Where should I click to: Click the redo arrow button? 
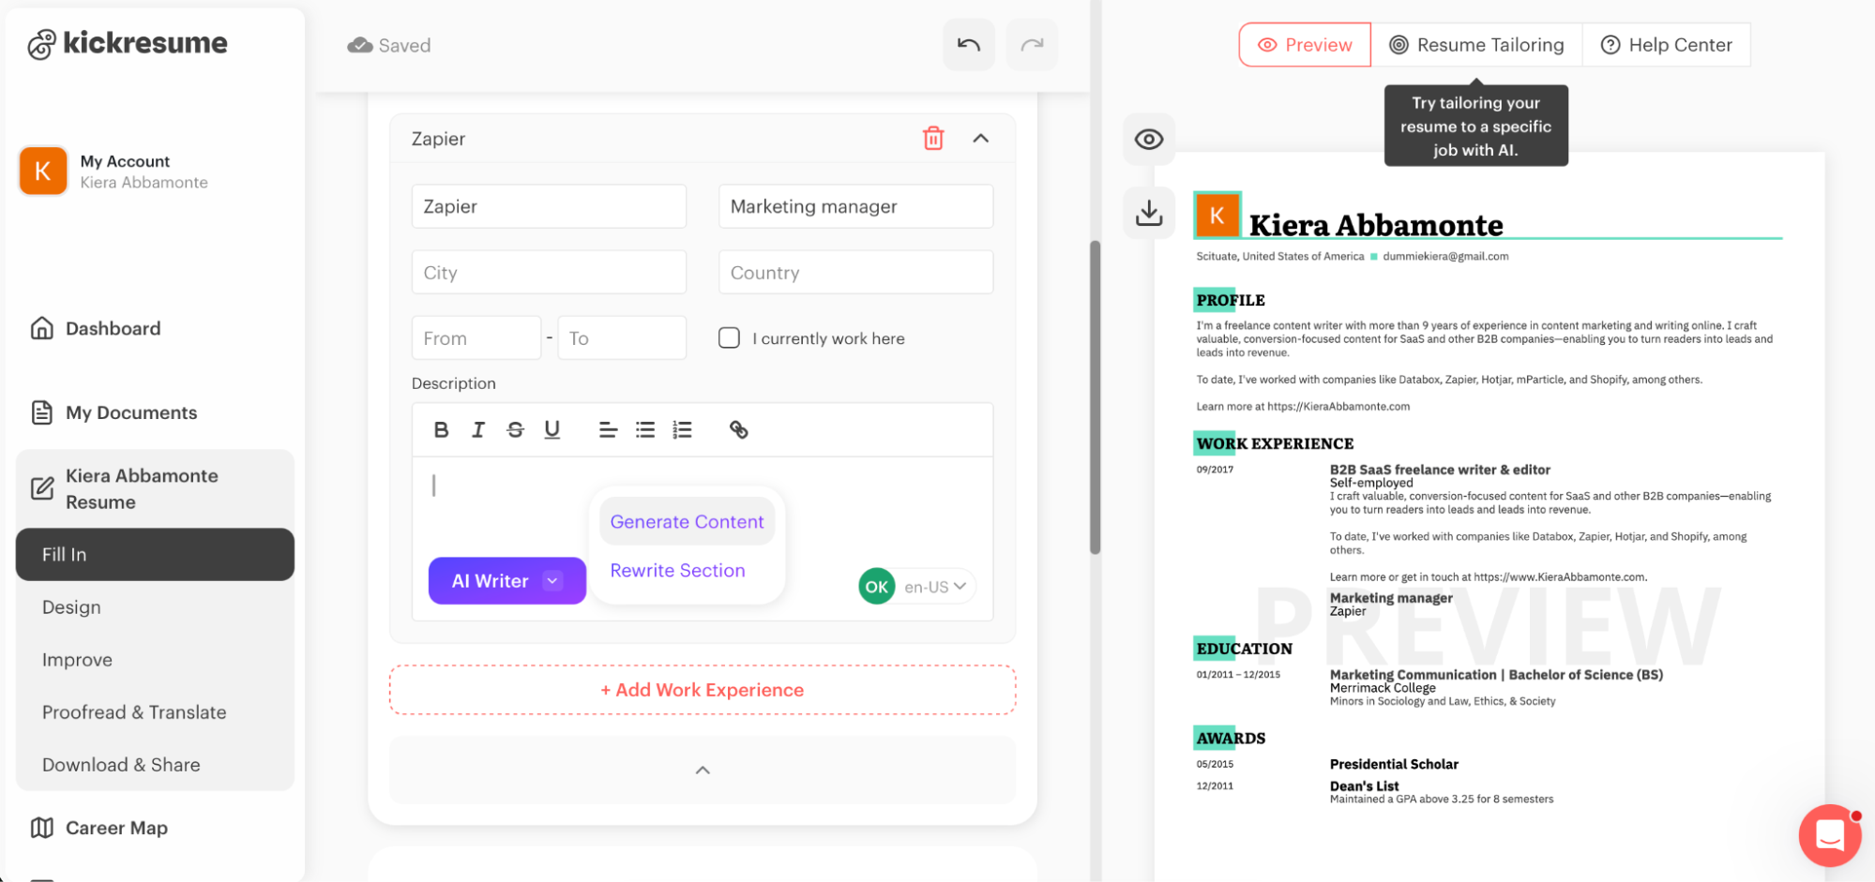coord(1032,45)
